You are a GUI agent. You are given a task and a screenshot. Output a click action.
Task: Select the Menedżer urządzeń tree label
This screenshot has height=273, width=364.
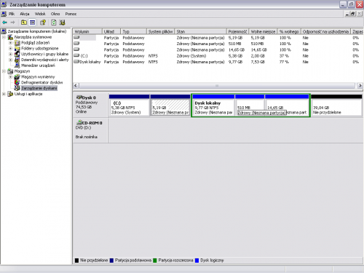coord(38,66)
